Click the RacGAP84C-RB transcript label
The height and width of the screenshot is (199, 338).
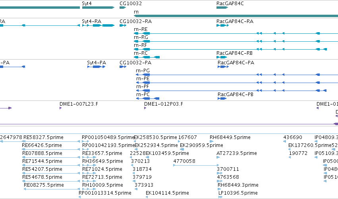click(234, 53)
